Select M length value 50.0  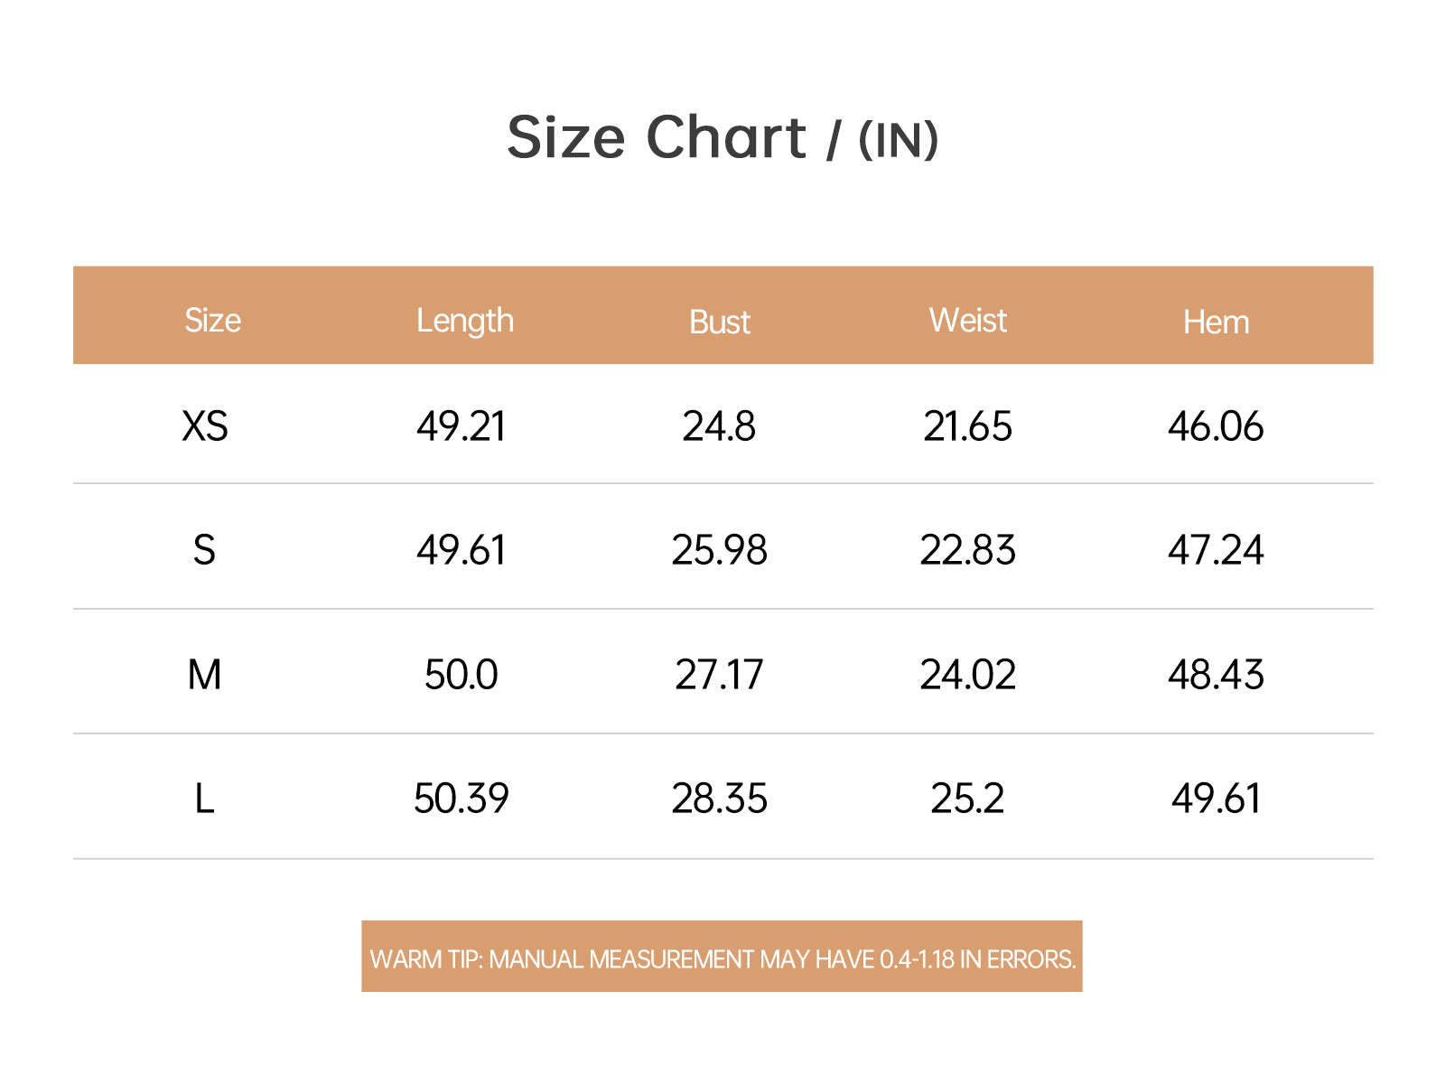461,675
